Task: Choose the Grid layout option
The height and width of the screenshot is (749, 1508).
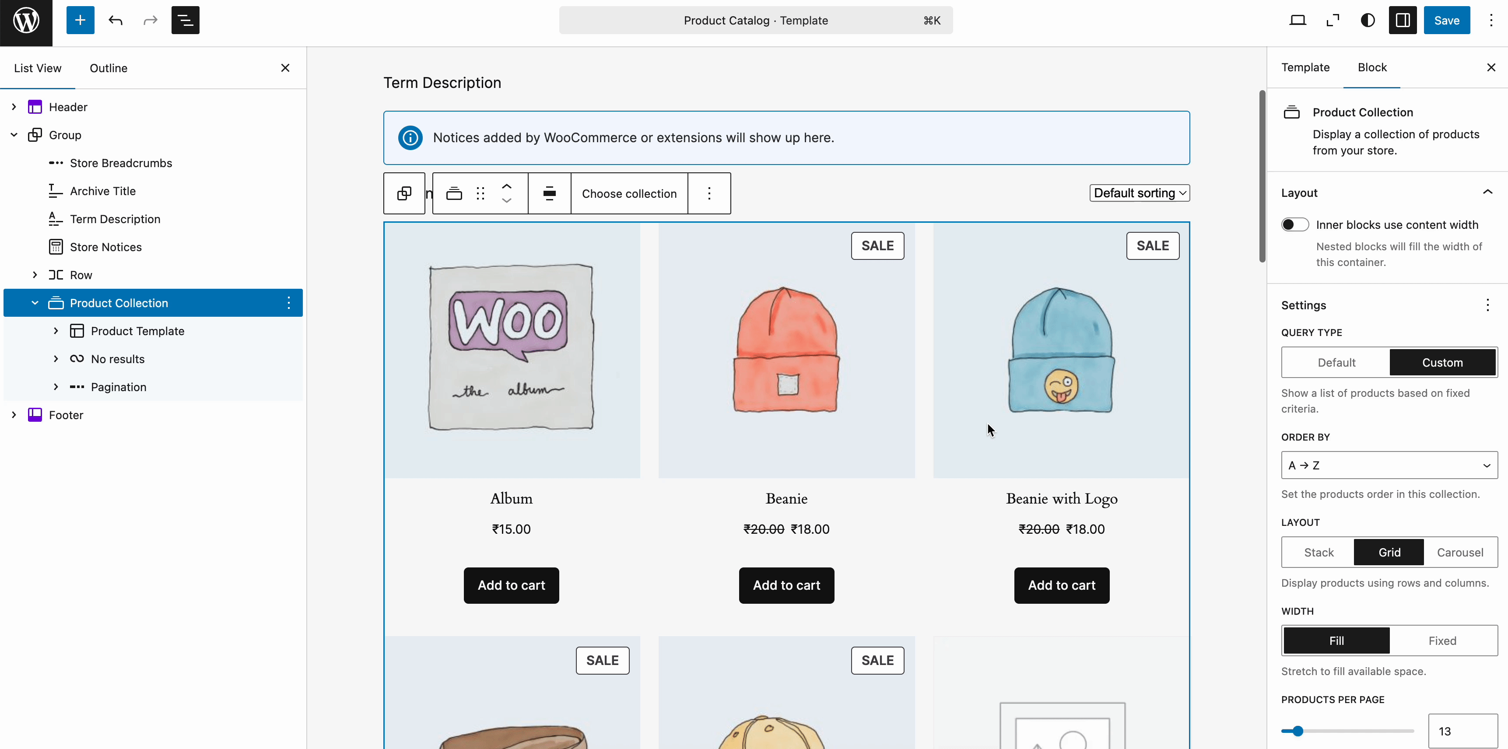Action: point(1389,553)
